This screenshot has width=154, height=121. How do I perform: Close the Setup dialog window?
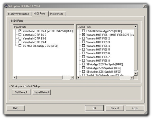pos(144,6)
